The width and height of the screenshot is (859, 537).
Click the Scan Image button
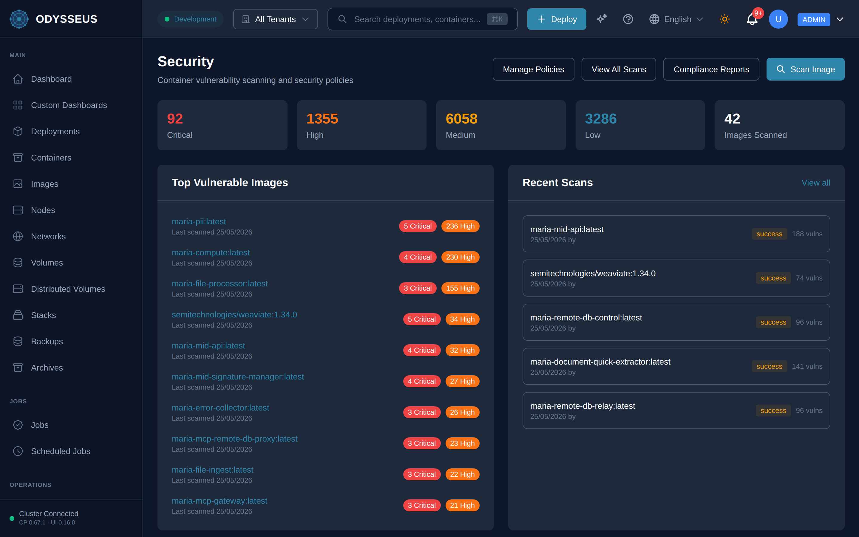pyautogui.click(x=805, y=69)
